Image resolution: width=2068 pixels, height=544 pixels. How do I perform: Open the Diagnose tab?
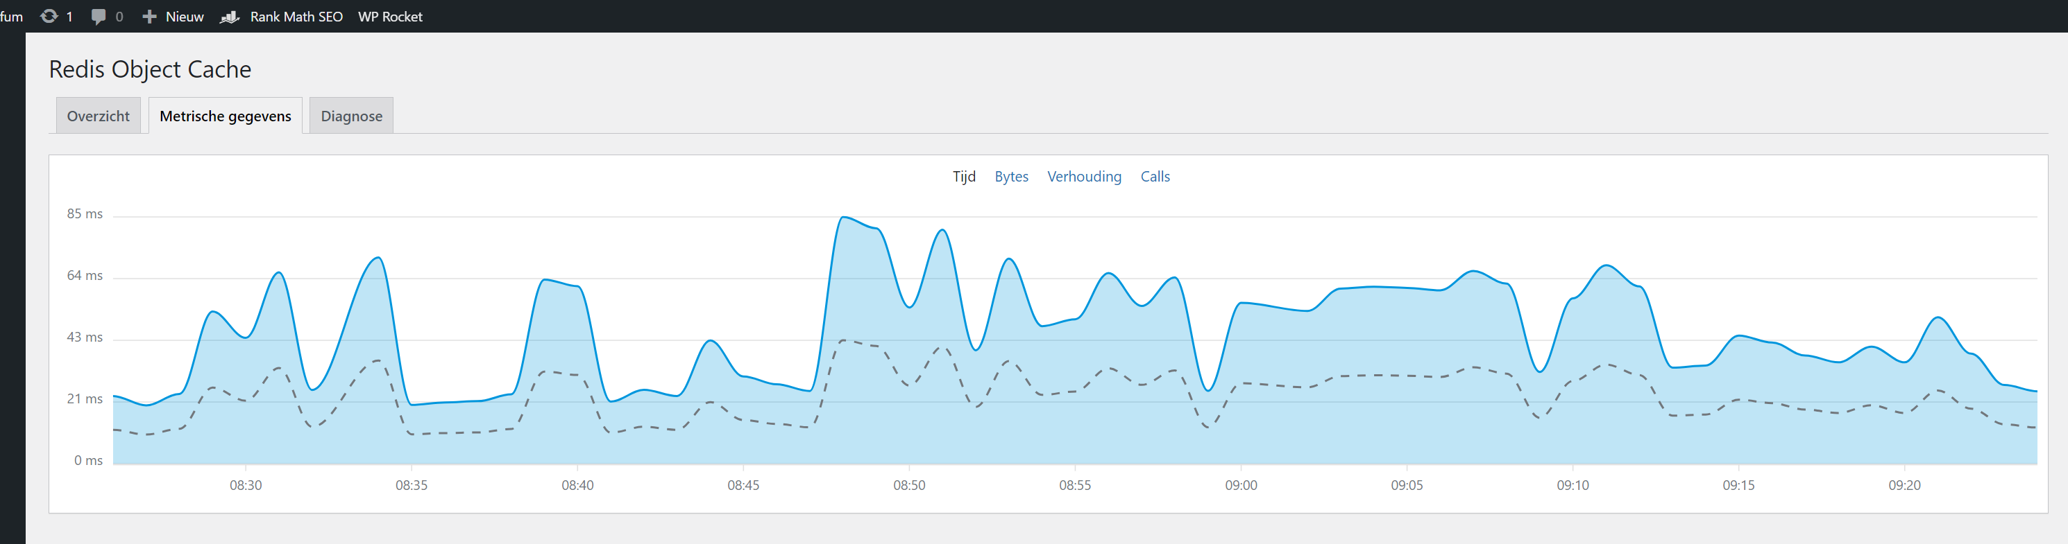click(x=352, y=116)
